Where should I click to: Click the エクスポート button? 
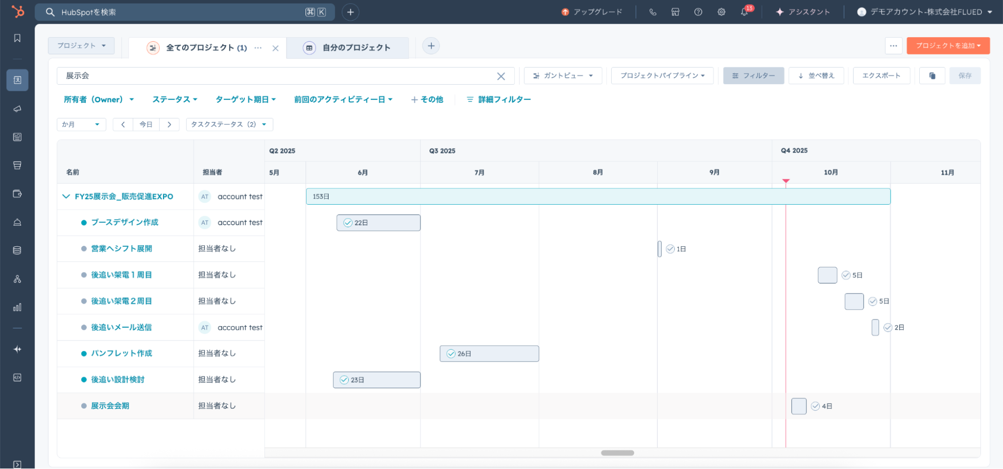point(881,76)
